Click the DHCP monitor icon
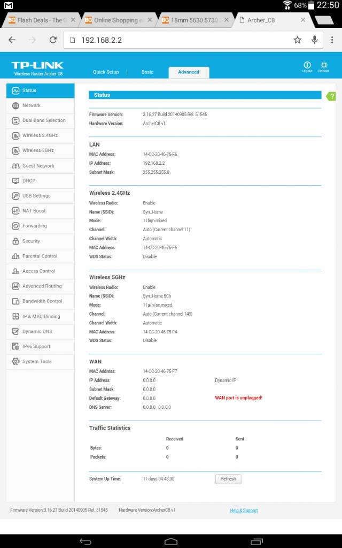 pos(15,181)
